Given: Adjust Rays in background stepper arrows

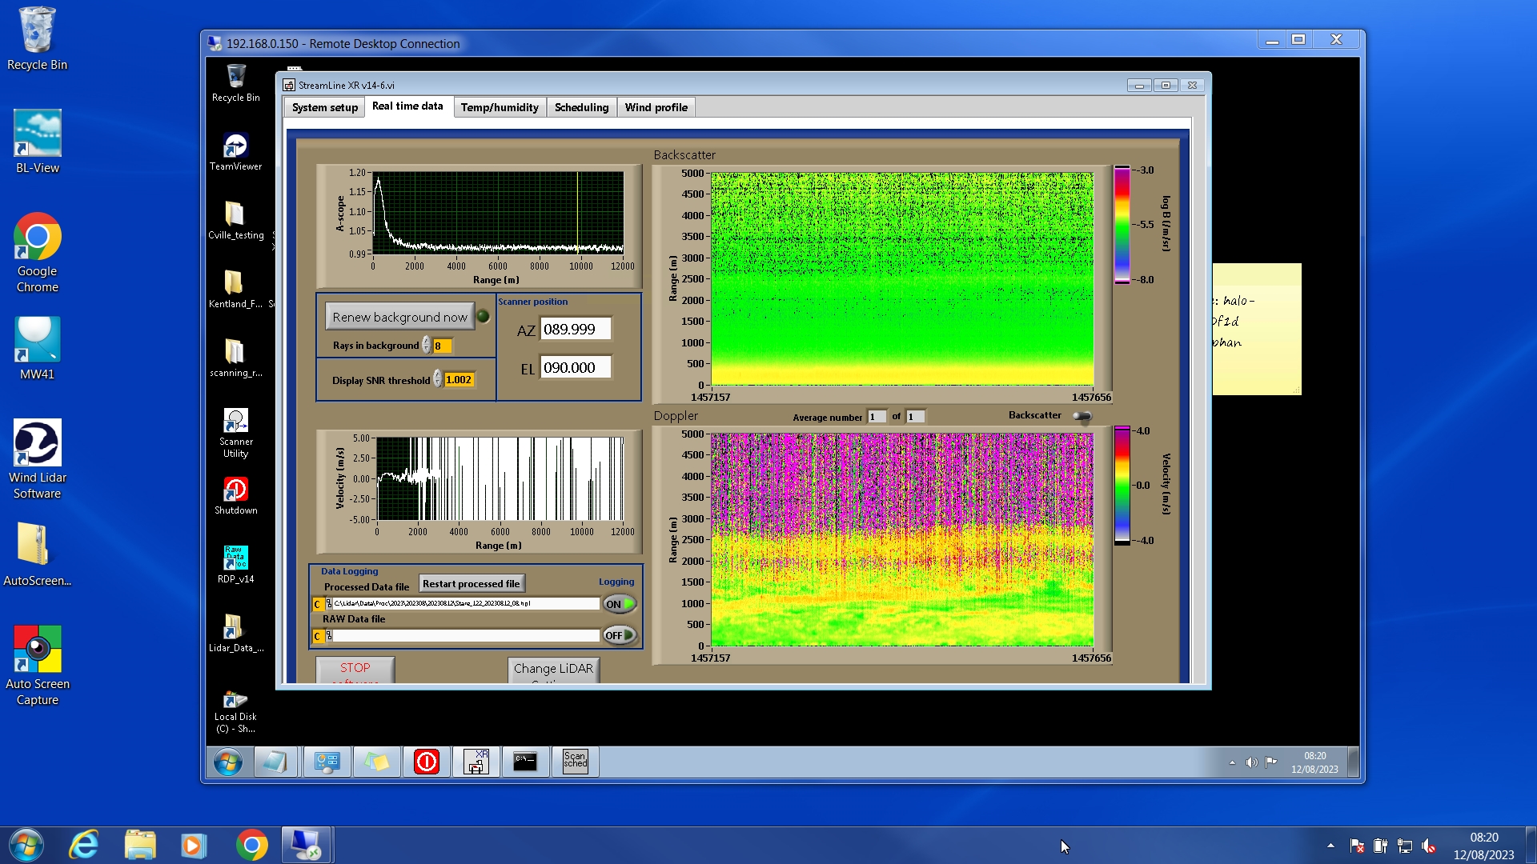Looking at the screenshot, I should tap(427, 346).
